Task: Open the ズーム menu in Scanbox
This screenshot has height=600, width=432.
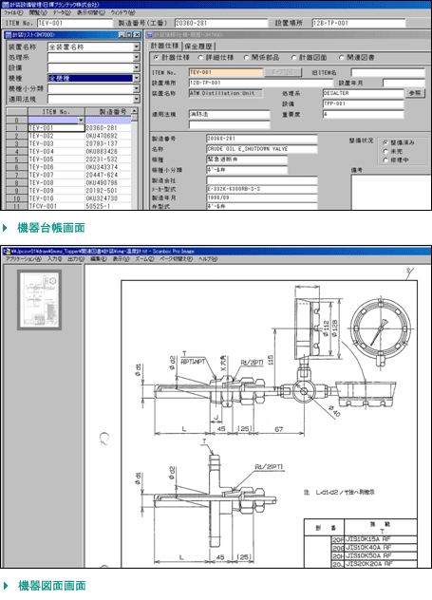Action: click(x=144, y=259)
